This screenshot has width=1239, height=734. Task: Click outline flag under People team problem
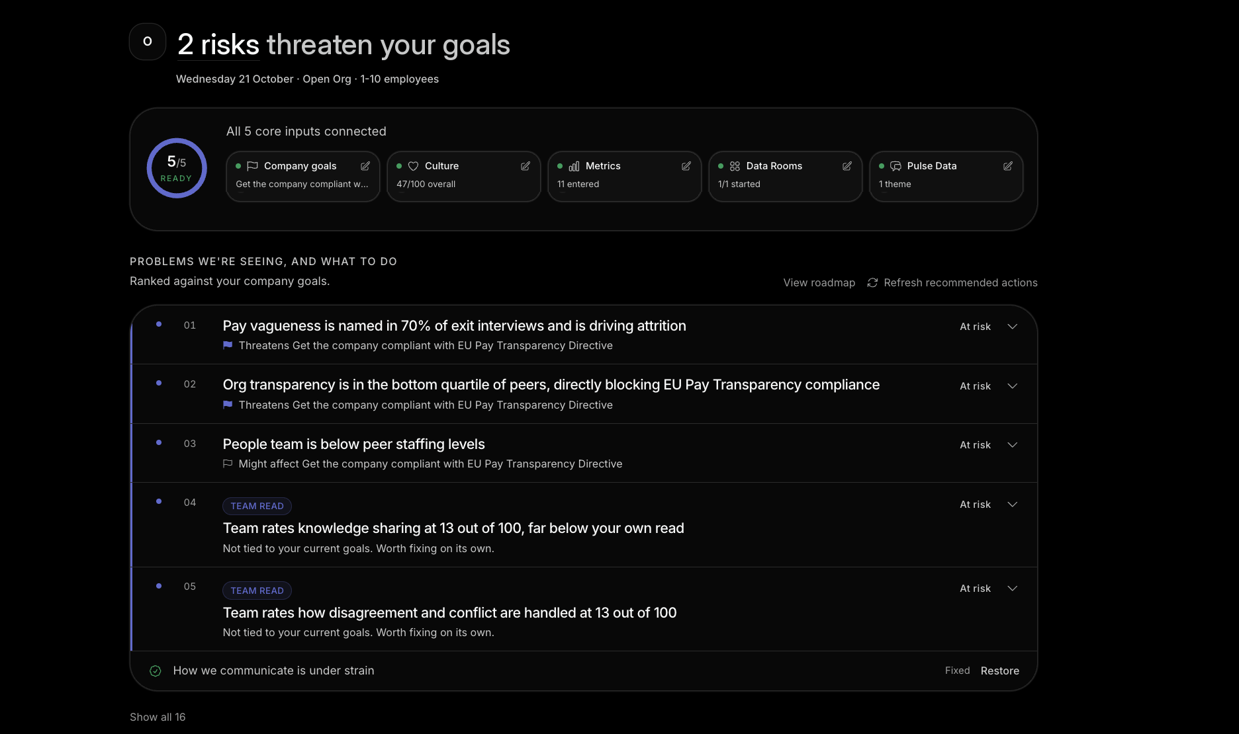[x=228, y=464]
